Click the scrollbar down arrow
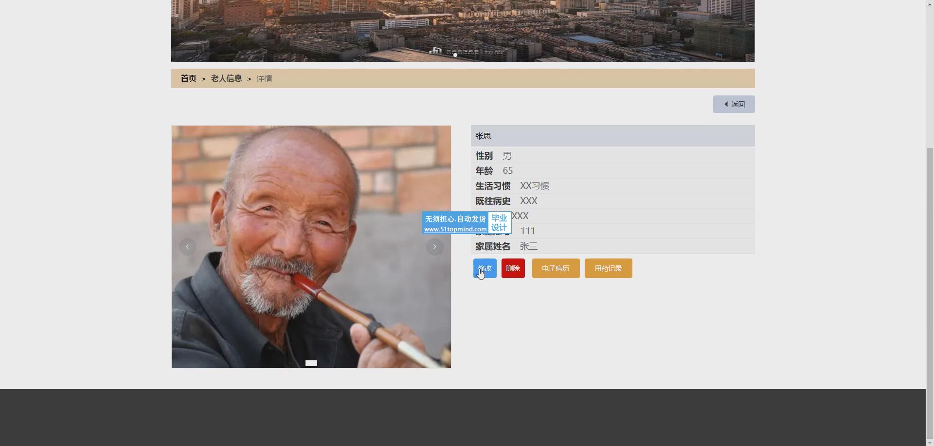 point(930,442)
